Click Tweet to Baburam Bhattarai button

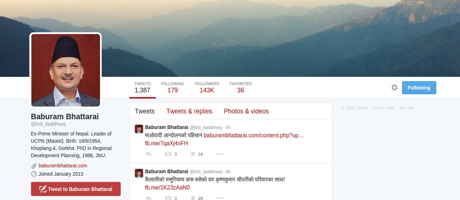(76, 189)
